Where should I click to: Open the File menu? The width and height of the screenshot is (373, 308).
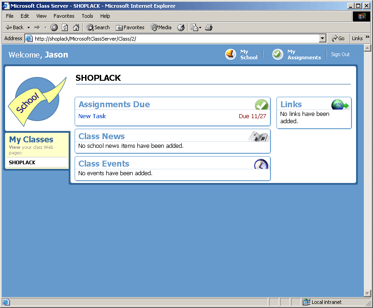(10, 16)
